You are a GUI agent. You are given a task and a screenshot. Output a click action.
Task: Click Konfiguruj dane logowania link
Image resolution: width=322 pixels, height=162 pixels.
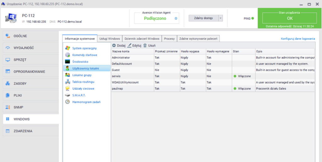click(x=298, y=39)
